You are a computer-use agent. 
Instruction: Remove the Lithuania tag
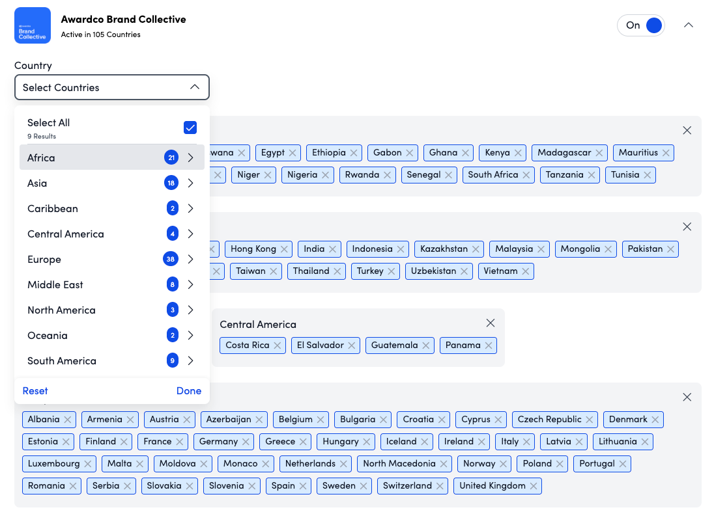point(645,442)
